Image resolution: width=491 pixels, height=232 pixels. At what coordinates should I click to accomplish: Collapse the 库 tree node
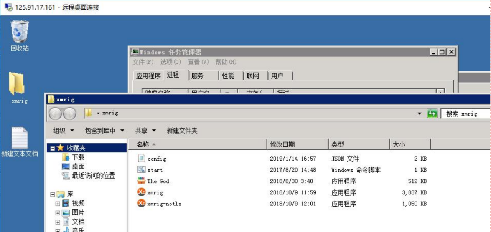click(x=53, y=194)
